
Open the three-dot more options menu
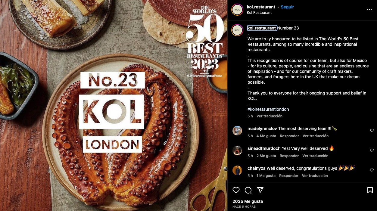click(369, 10)
